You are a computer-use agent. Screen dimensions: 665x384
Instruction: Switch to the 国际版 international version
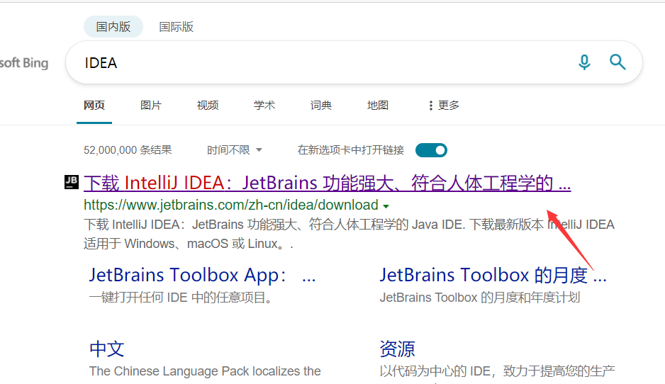(x=177, y=27)
